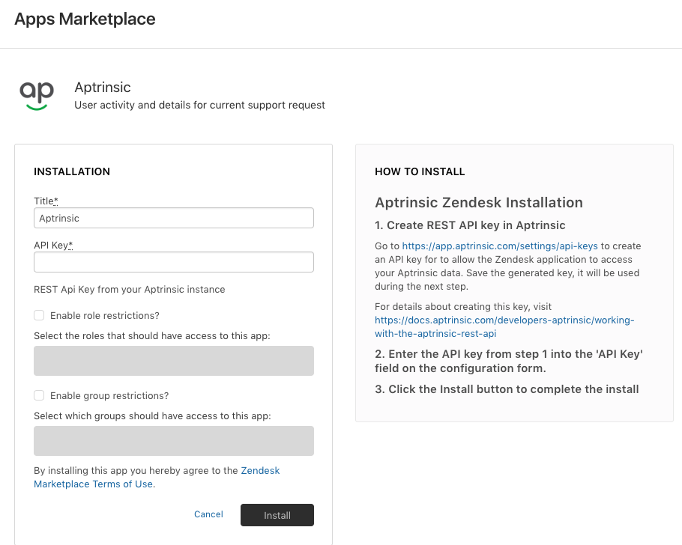Open the app.aptrinsic.com api-keys settings link
Viewport: 682px width, 545px height.
point(500,246)
